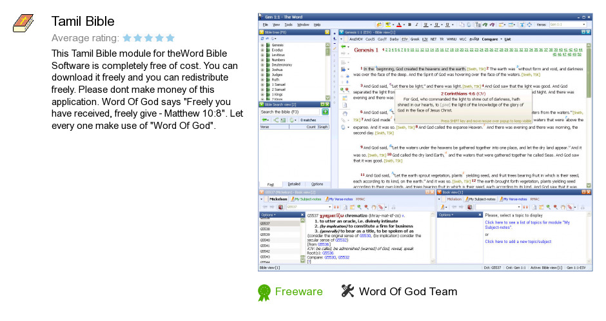The height and width of the screenshot is (321, 606).
Task: Open the Tools menu
Action: [x=289, y=24]
